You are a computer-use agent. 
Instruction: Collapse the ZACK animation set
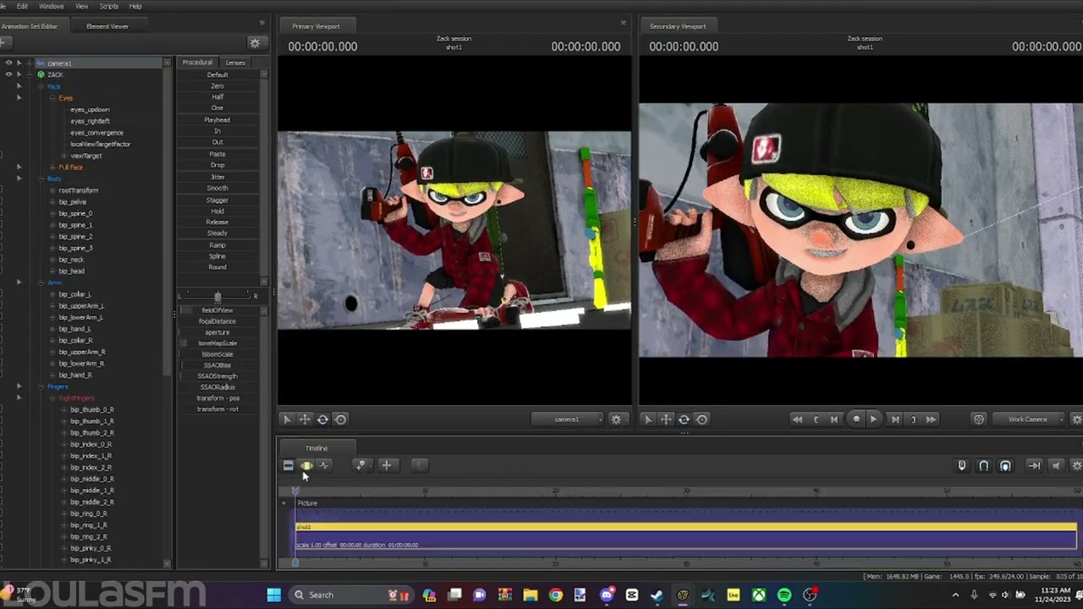click(30, 74)
